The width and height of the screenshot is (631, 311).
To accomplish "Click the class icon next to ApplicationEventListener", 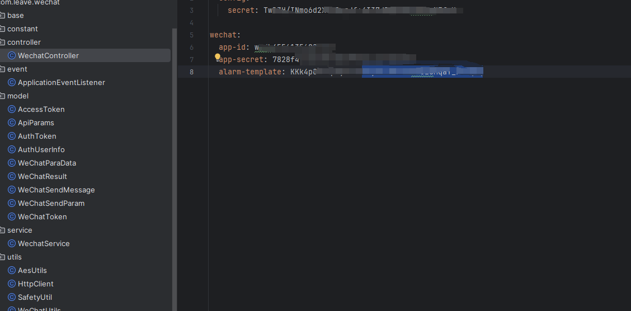I will pos(11,82).
